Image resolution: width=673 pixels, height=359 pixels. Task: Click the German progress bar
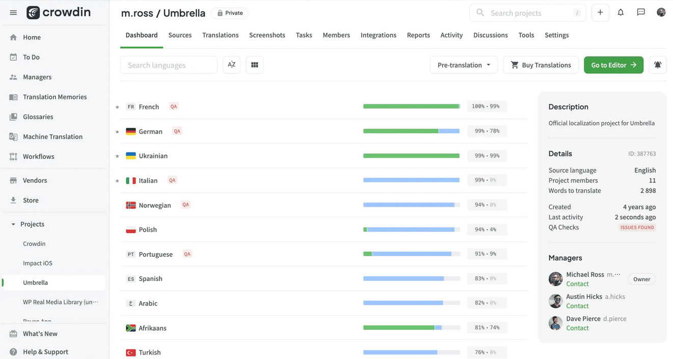tap(411, 131)
